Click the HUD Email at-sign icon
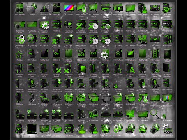Viewport: 187px width, 140px height. (x=155, y=39)
